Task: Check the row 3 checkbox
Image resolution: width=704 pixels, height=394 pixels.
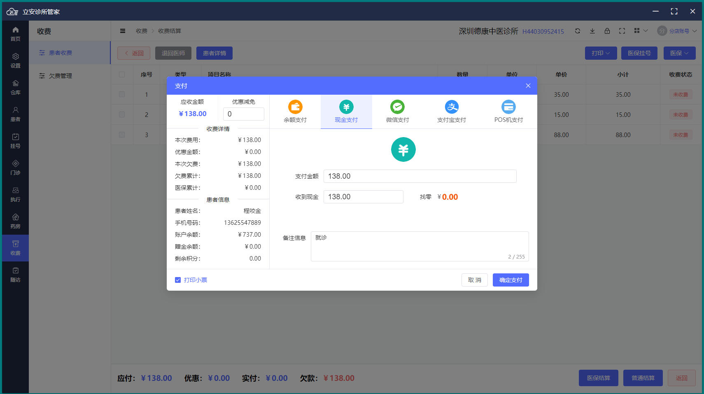Action: coord(122,135)
